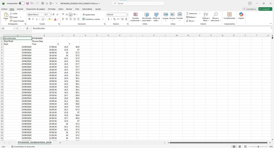Click the Autosuma button
Image resolution: width=274 pixels, height=148 pixels.
[x=192, y=13]
